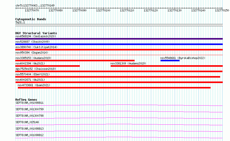Click the red nsv3385153 variant bar
230x141 pixels.
point(75,61)
